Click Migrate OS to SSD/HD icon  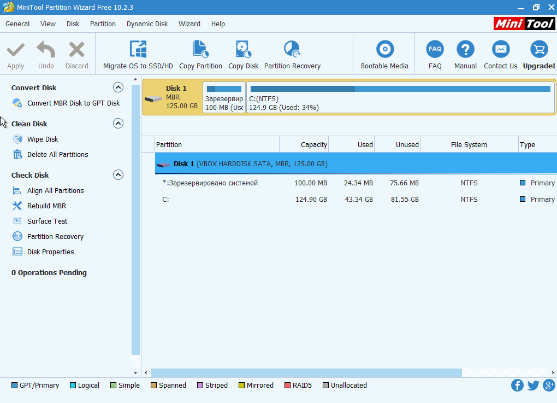[138, 50]
